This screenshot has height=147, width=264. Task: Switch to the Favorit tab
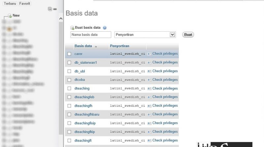point(24,4)
